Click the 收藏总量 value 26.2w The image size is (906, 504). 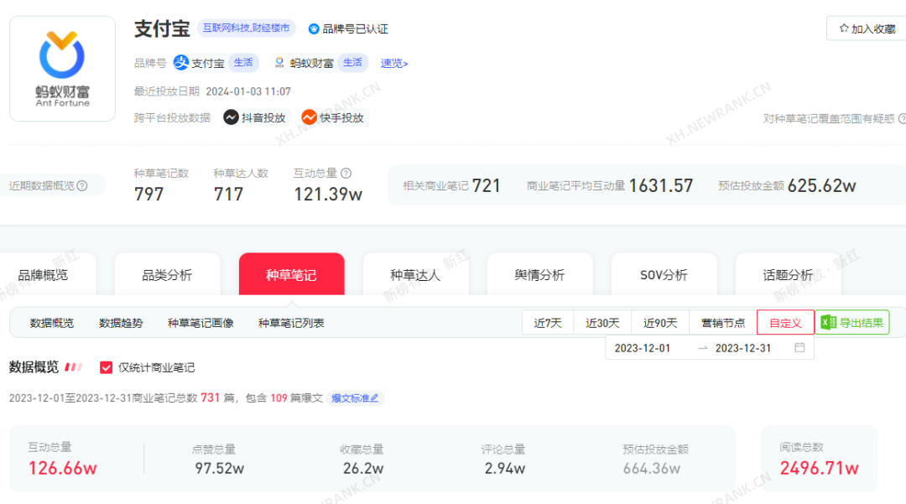coord(363,468)
